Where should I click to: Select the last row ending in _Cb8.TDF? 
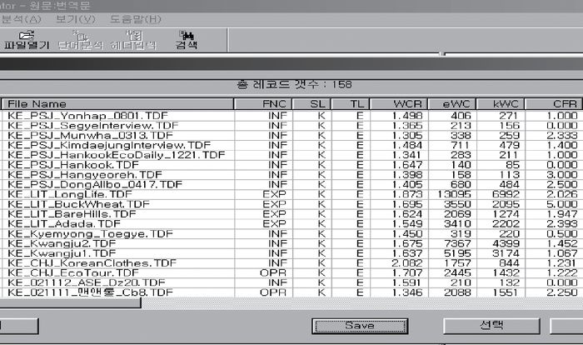[x=291, y=292]
